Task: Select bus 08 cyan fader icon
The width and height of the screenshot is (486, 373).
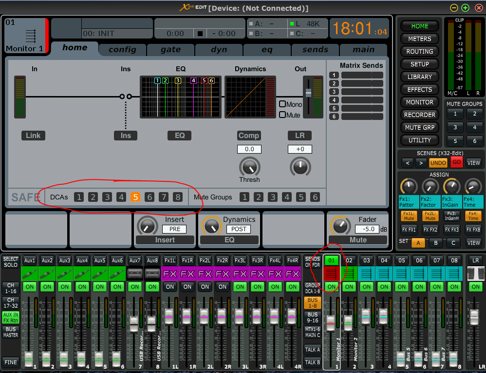Action: pyautogui.click(x=454, y=274)
